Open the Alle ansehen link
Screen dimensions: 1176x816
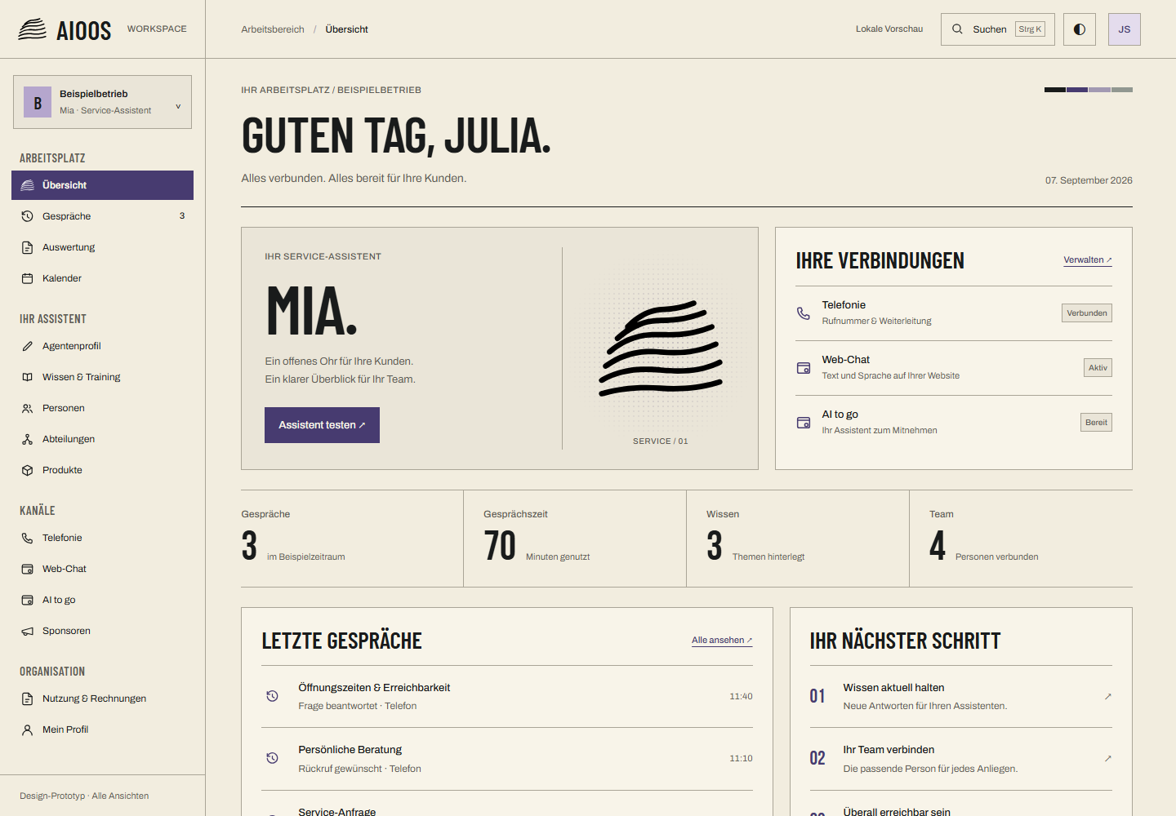(x=722, y=641)
